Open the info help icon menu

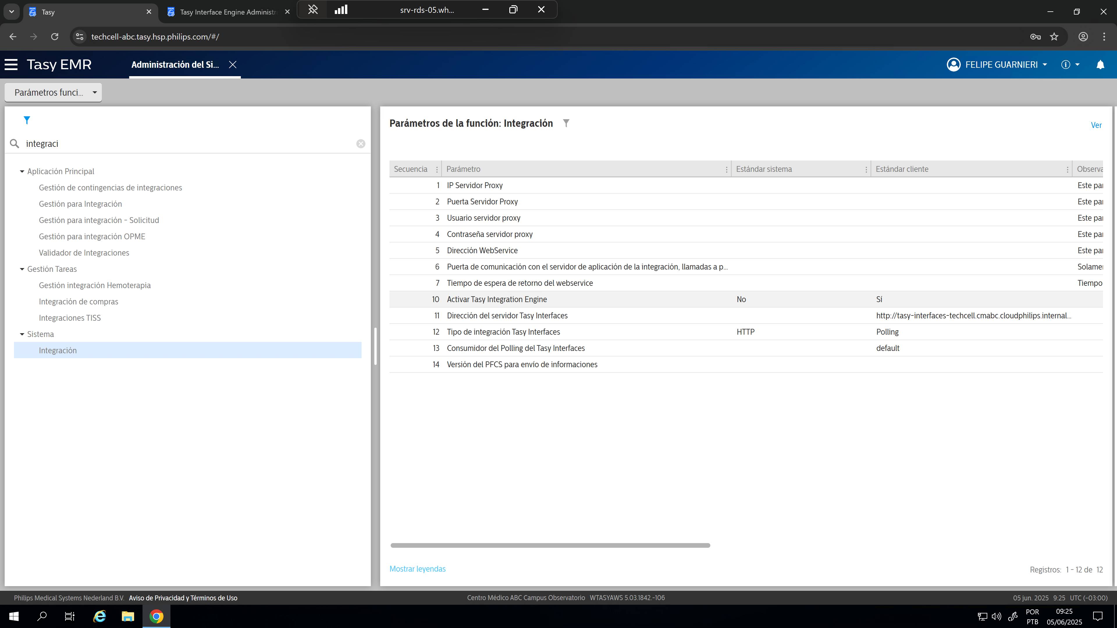(1070, 65)
